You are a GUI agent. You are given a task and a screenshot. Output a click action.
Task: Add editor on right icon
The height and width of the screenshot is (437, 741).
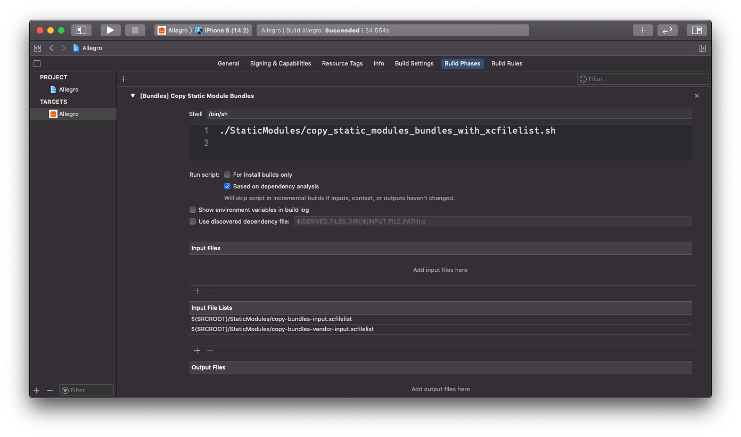(x=702, y=48)
